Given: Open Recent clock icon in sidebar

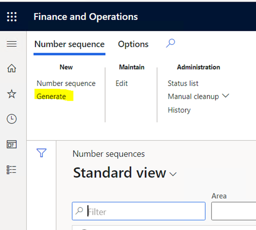Looking at the screenshot, I should coord(12,119).
